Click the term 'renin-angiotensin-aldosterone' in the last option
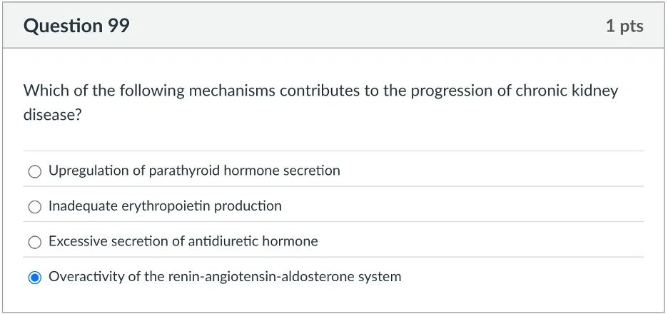 click(241, 277)
